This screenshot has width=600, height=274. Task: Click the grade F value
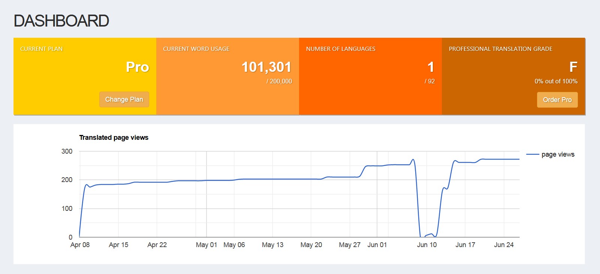coord(573,67)
